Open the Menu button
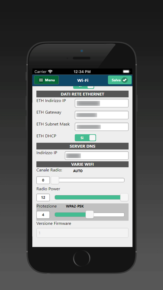 click(46, 80)
